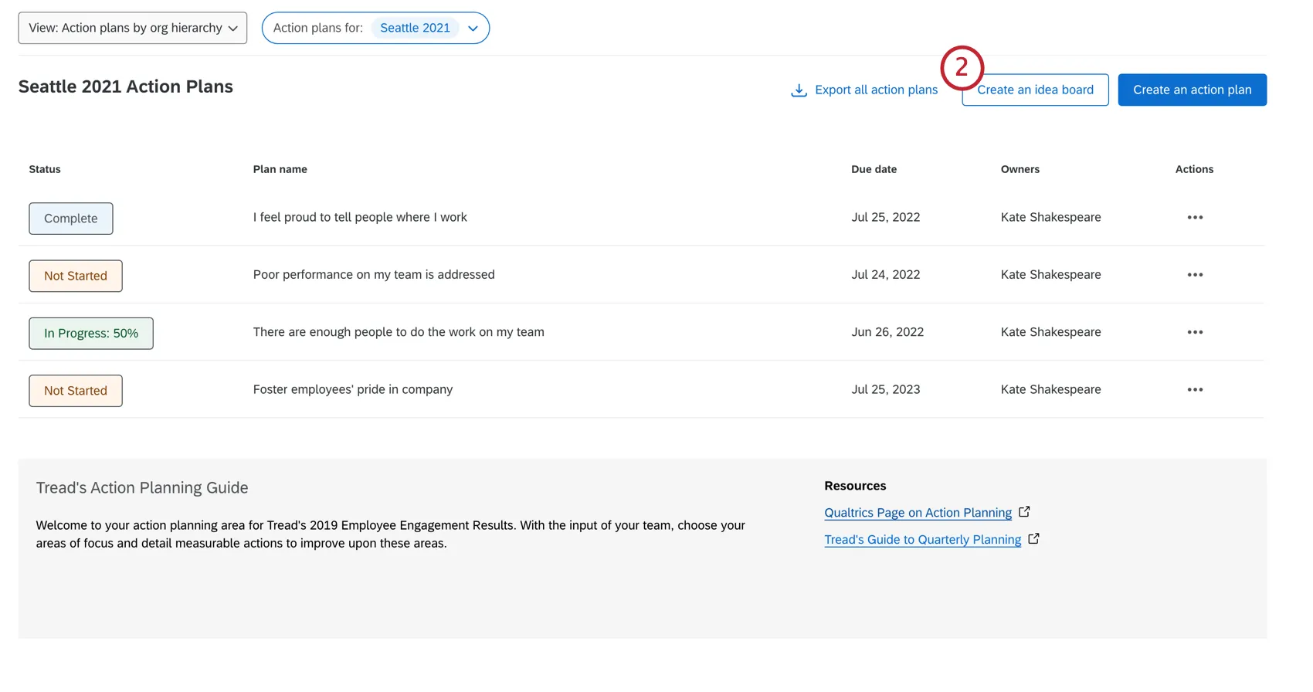Open the plan 'I feel proud to tell people'
The image size is (1313, 692).
[360, 218]
